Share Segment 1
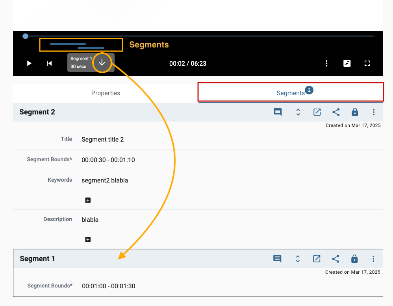This screenshot has height=306, width=393. pyautogui.click(x=336, y=259)
